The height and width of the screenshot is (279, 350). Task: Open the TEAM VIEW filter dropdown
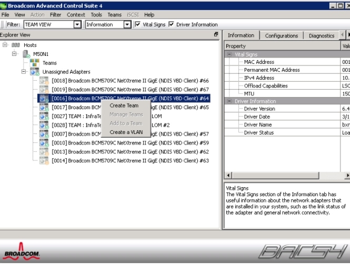coord(77,24)
